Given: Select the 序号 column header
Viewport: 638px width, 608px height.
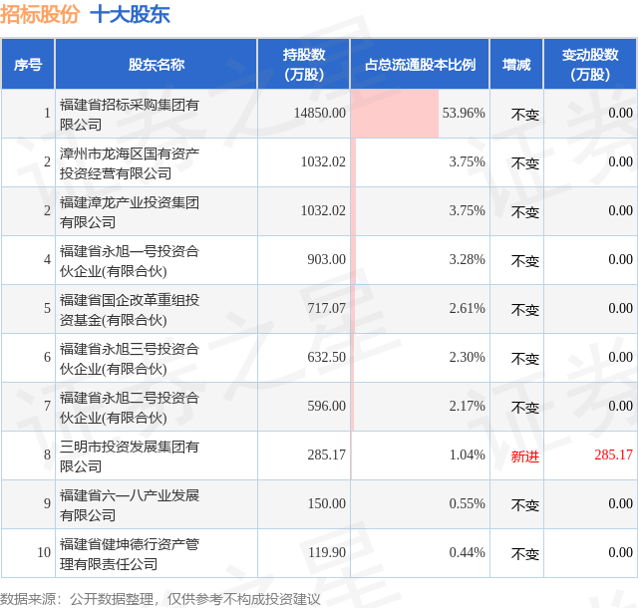Looking at the screenshot, I should (28, 65).
